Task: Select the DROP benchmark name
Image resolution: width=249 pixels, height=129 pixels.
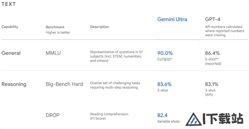Action: click(x=53, y=115)
